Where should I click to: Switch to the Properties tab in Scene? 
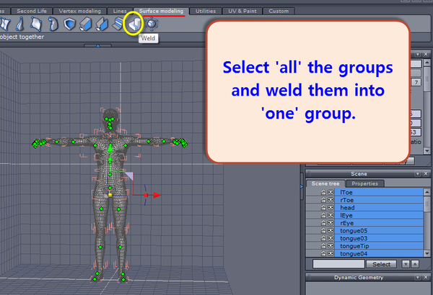[x=364, y=183]
